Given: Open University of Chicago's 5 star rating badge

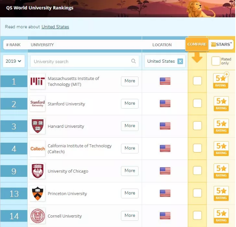Looking at the screenshot, I should 221,171.
